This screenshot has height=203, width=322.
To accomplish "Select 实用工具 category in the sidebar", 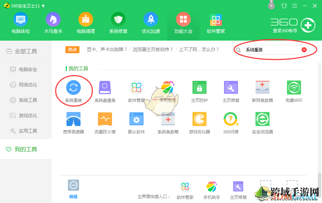I will 26,131.
